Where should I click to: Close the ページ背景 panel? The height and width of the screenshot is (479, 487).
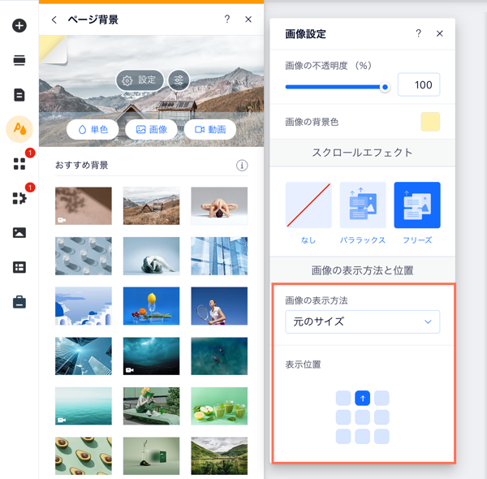(248, 19)
